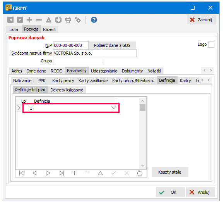Add a row with grid plus button
The height and width of the screenshot is (205, 224).
pyautogui.click(x=74, y=173)
